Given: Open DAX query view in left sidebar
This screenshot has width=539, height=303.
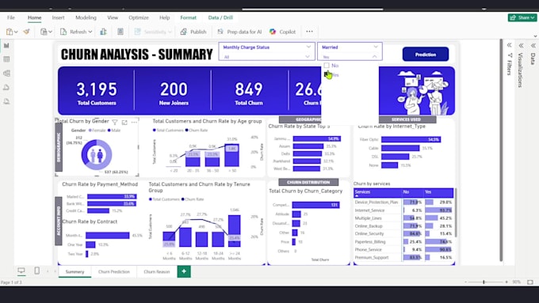Looking at the screenshot, I should click(6, 87).
